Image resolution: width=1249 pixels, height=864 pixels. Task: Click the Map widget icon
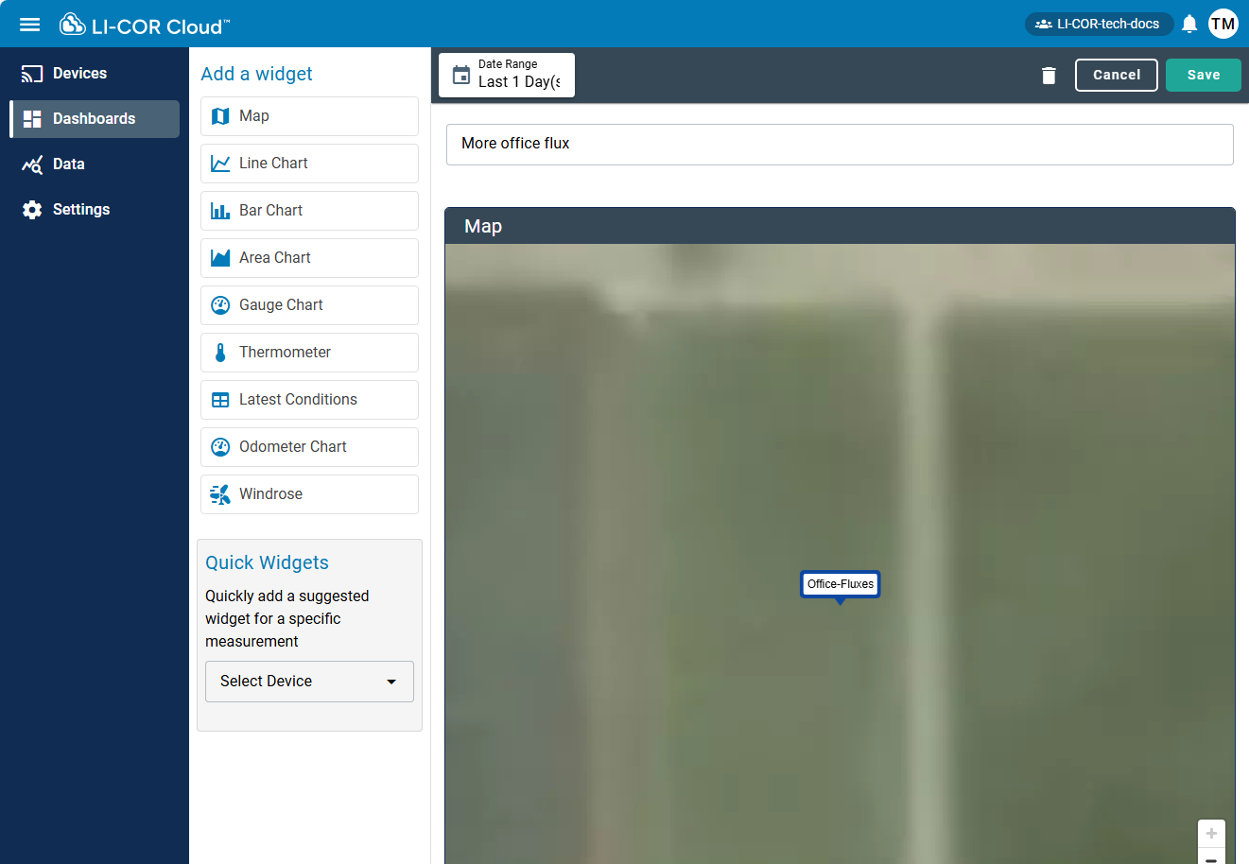click(220, 116)
